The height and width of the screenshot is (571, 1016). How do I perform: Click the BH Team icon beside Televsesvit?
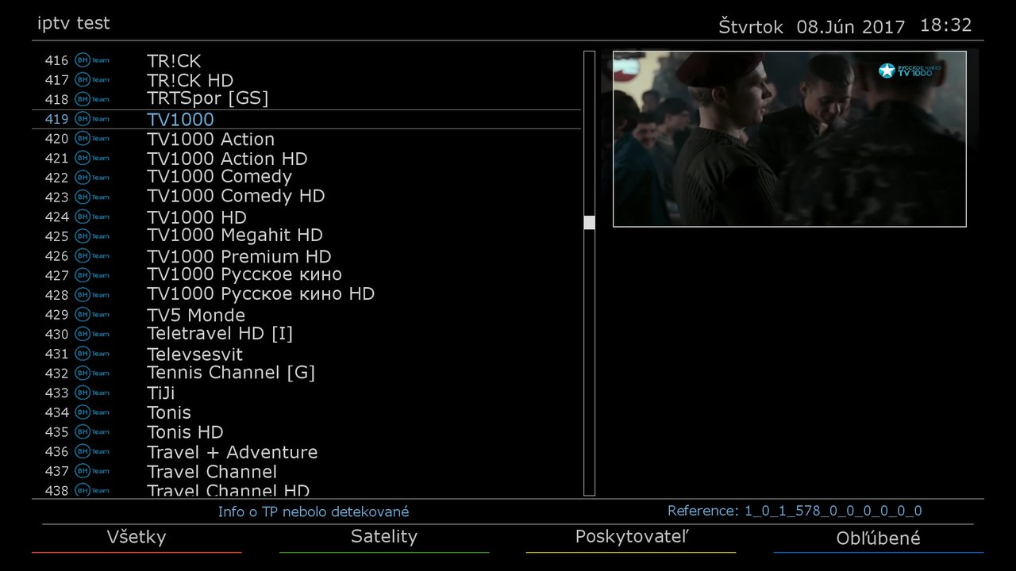(x=92, y=354)
